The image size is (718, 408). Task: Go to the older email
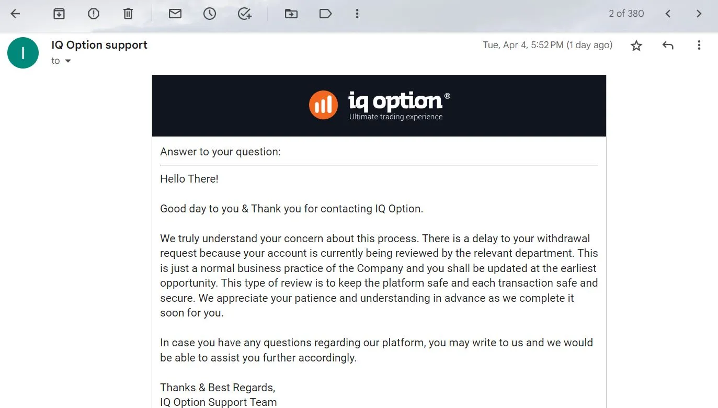click(x=699, y=14)
